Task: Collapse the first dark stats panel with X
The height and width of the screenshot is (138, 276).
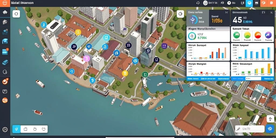Action: click(226, 12)
